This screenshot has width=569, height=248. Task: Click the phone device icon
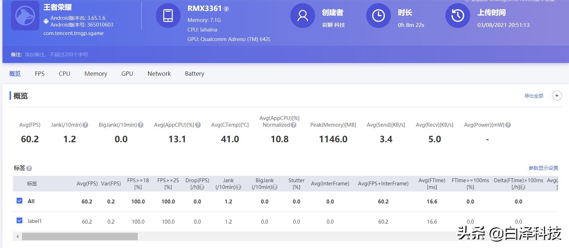pos(168,16)
